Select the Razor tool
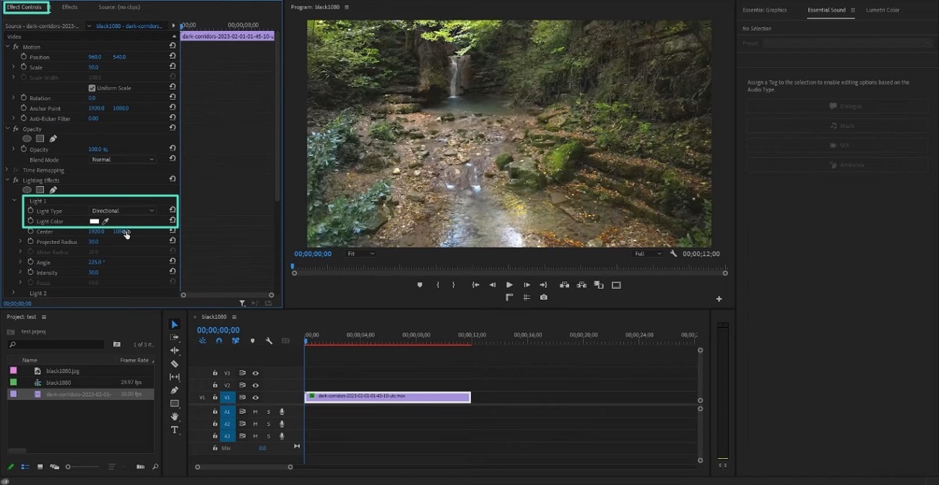939x485 pixels. (x=174, y=364)
